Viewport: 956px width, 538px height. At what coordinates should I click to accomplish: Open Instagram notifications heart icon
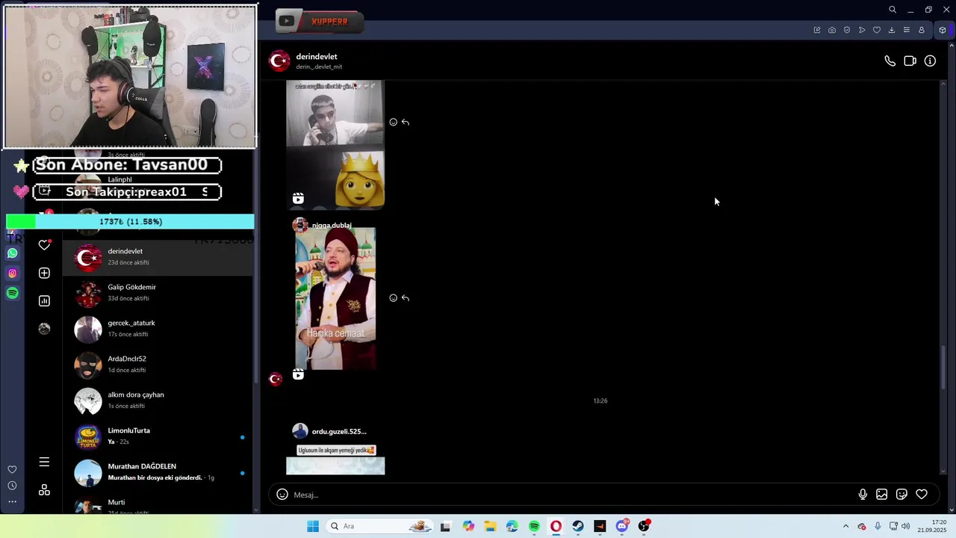click(x=44, y=244)
